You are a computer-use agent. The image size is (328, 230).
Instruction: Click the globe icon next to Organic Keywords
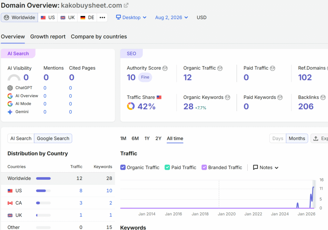(228, 97)
